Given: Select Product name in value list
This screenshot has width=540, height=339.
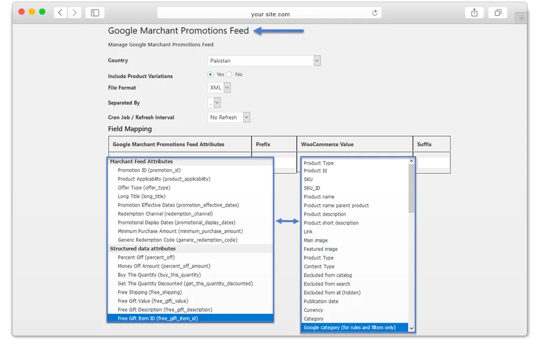Looking at the screenshot, I should [x=355, y=197].
